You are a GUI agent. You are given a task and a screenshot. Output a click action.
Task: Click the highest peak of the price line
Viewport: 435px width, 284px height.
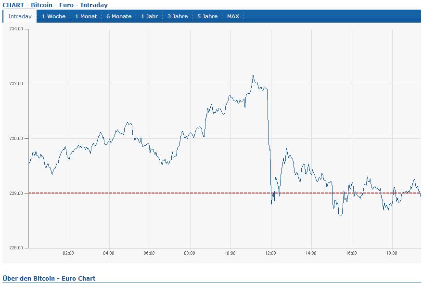click(x=253, y=76)
